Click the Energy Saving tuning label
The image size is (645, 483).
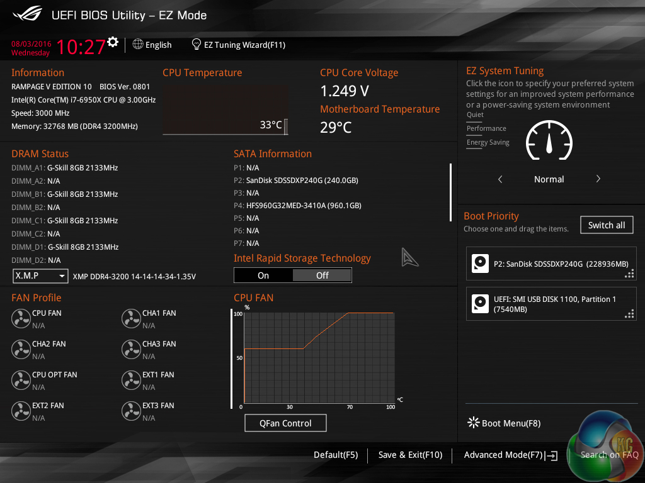[x=488, y=143]
